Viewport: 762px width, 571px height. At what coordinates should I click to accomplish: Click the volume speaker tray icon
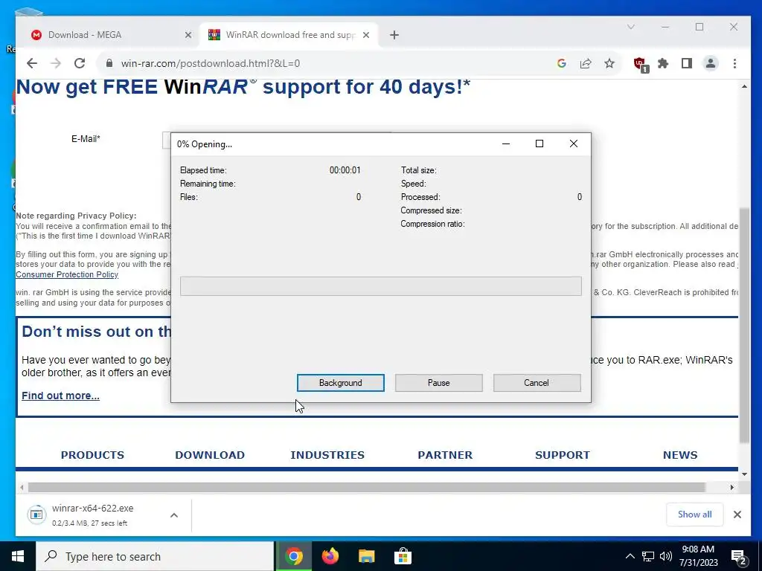click(666, 556)
